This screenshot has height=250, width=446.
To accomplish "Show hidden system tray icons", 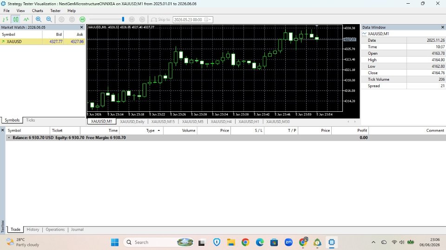I will point(374,242).
